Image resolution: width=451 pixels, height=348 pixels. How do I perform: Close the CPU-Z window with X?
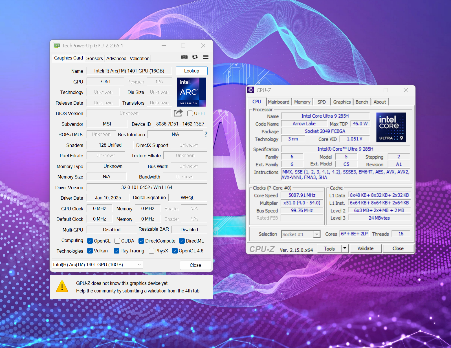tap(406, 90)
